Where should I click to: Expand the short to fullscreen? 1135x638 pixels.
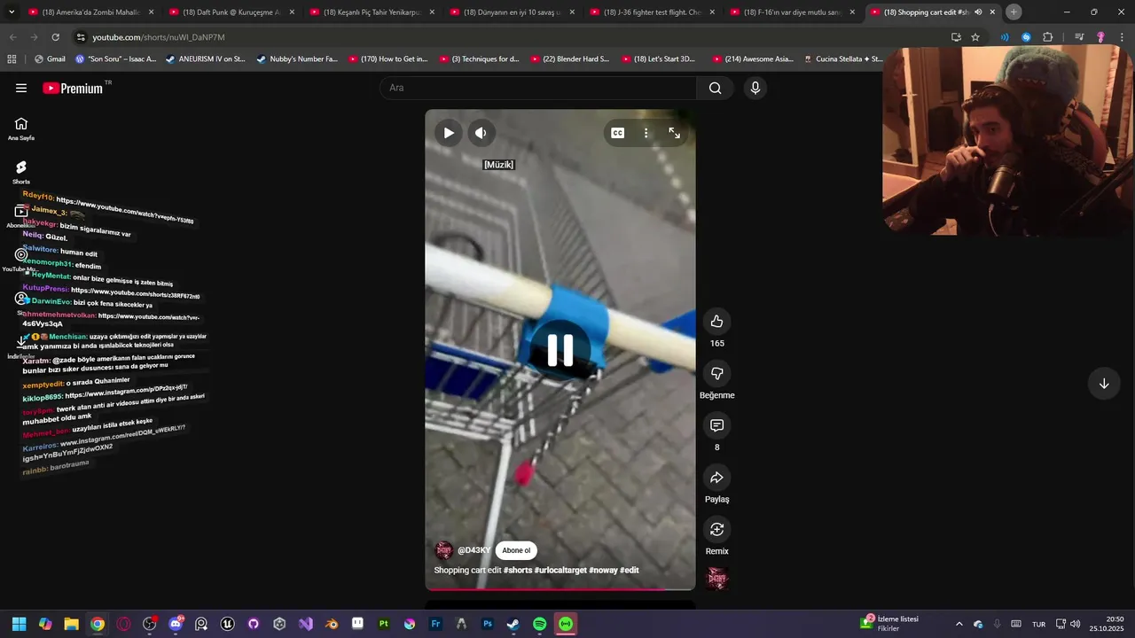pyautogui.click(x=675, y=133)
